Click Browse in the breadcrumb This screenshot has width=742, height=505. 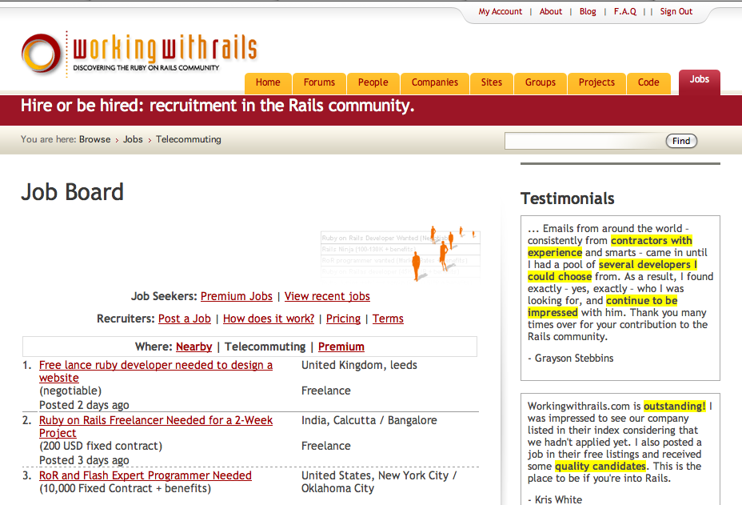pos(94,139)
